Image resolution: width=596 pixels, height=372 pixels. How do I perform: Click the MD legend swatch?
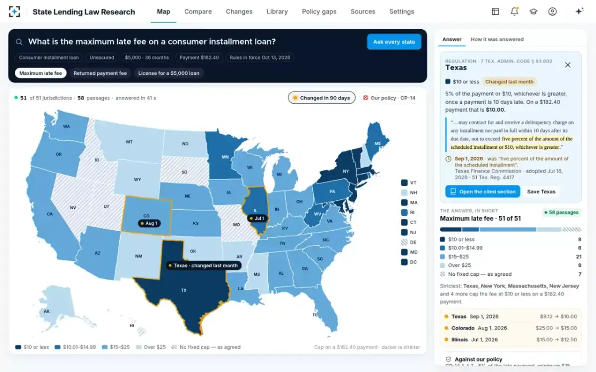pyautogui.click(x=404, y=252)
